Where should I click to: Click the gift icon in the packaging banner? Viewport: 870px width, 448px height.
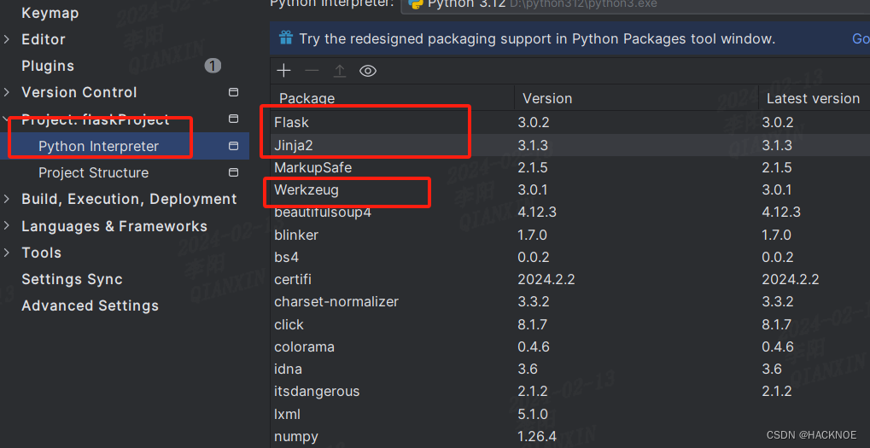point(286,38)
